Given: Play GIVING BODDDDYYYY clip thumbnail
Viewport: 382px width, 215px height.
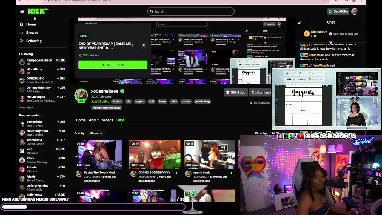Looking at the screenshot, I should 155,154.
